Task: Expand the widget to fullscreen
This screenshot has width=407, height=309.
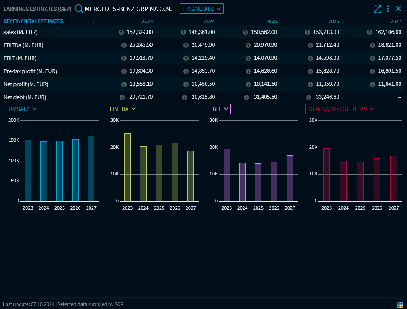Action: click(x=377, y=9)
